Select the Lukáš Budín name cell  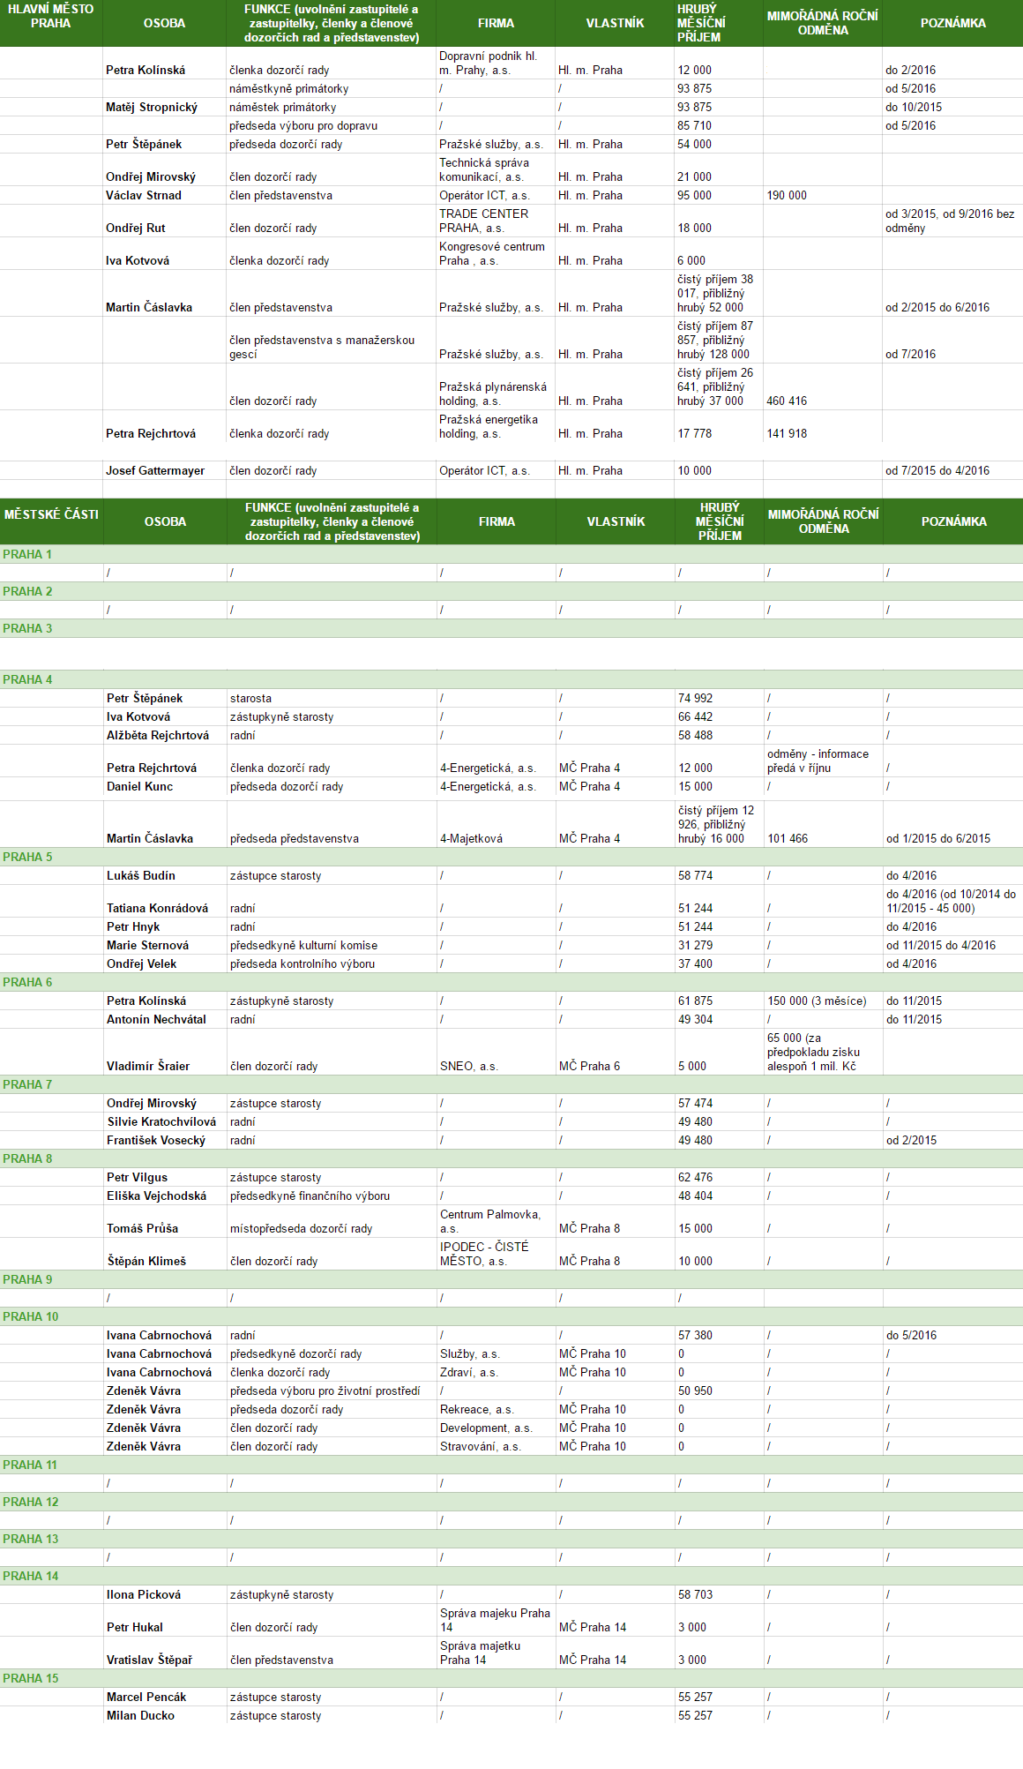141,875
